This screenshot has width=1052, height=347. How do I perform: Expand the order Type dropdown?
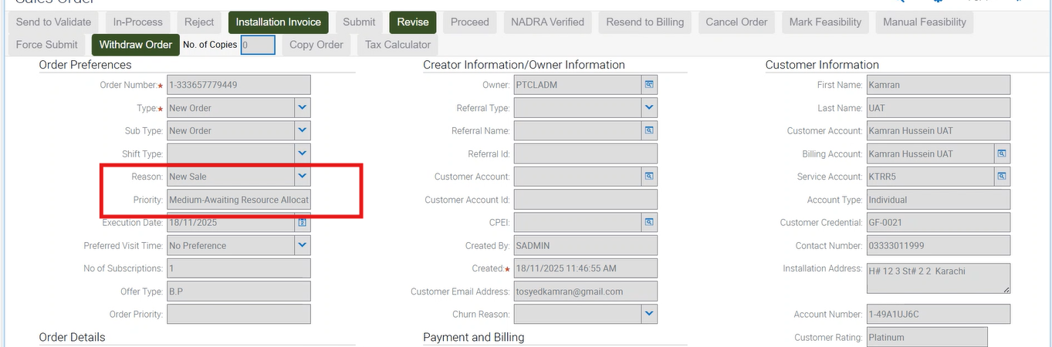[x=303, y=108]
